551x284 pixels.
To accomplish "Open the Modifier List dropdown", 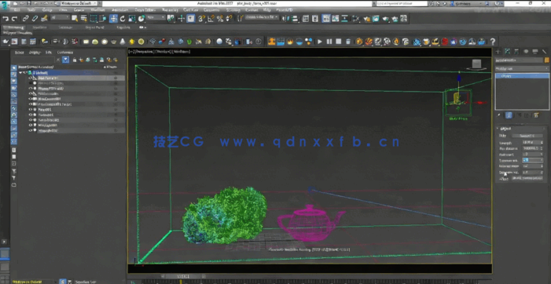I will point(521,68).
